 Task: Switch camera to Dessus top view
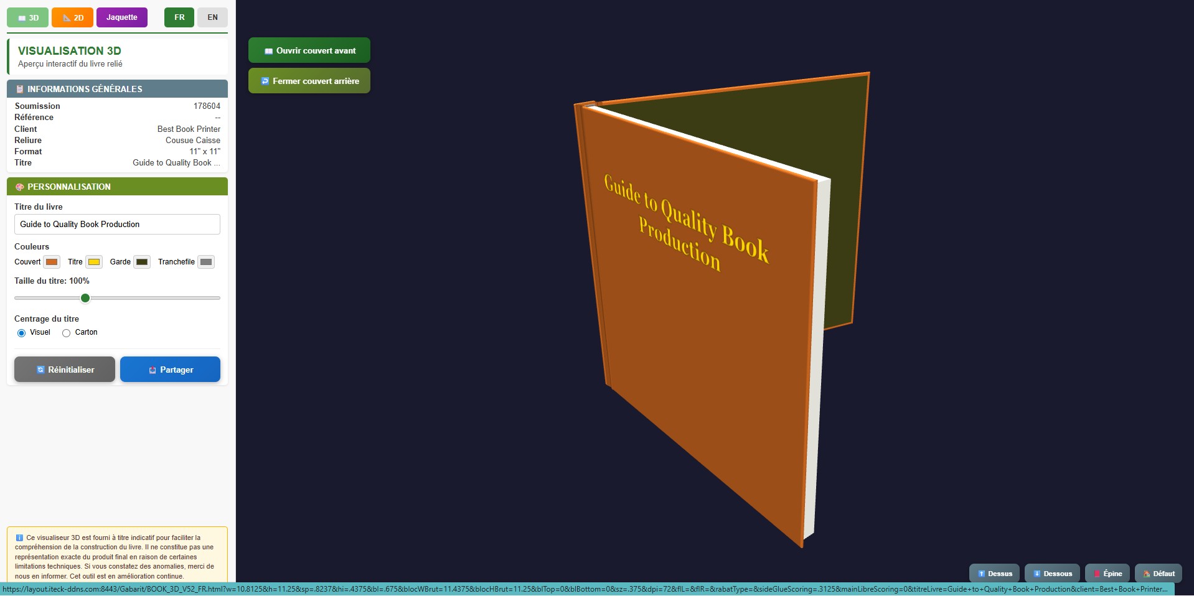(994, 574)
